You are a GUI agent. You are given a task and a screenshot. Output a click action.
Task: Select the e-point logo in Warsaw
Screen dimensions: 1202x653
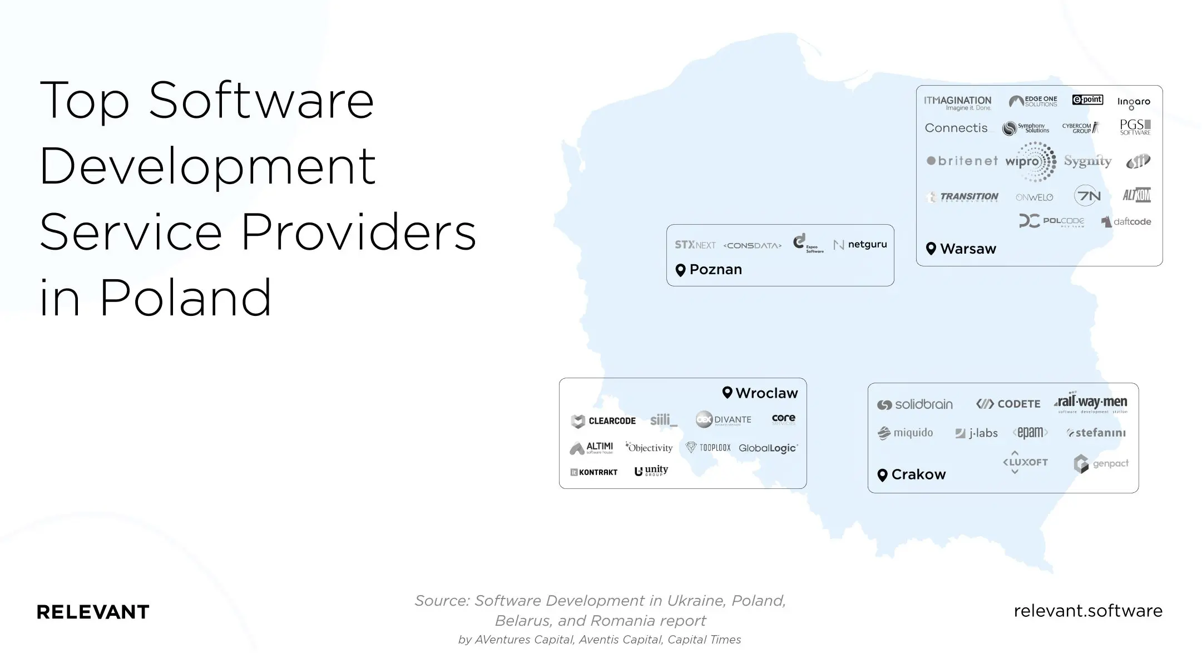[1087, 99]
